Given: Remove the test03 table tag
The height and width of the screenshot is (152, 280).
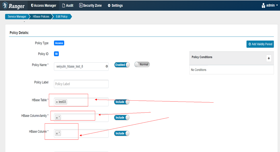Looking at the screenshot, I should [57, 102].
